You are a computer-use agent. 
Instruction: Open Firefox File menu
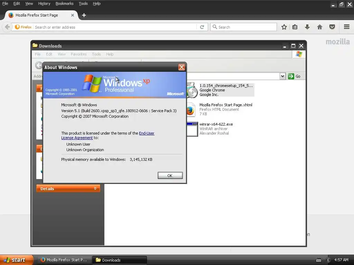pyautogui.click(x=5, y=3)
